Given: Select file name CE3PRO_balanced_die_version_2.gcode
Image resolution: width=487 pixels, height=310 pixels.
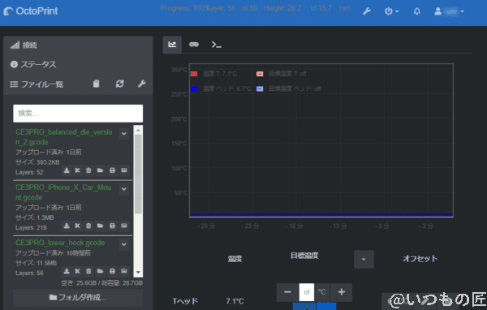Looking at the screenshot, I should (x=64, y=137).
